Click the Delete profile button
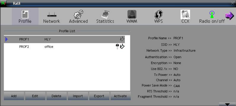The image size is (236, 106). tap(57, 96)
